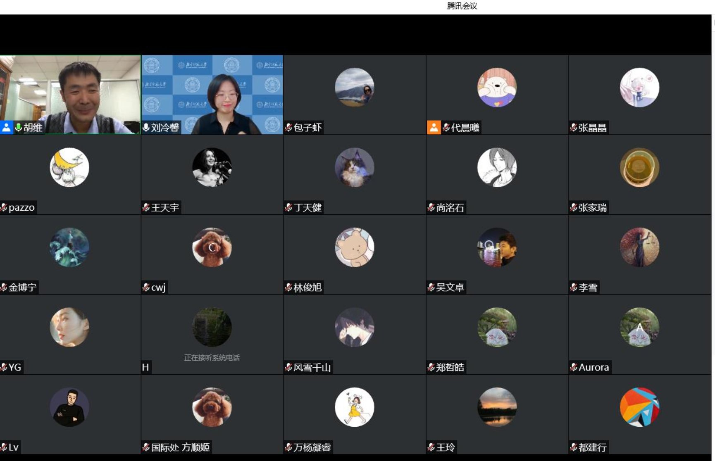The width and height of the screenshot is (715, 461).
Task: Click the 腾讯会议 window title
Action: click(x=462, y=6)
